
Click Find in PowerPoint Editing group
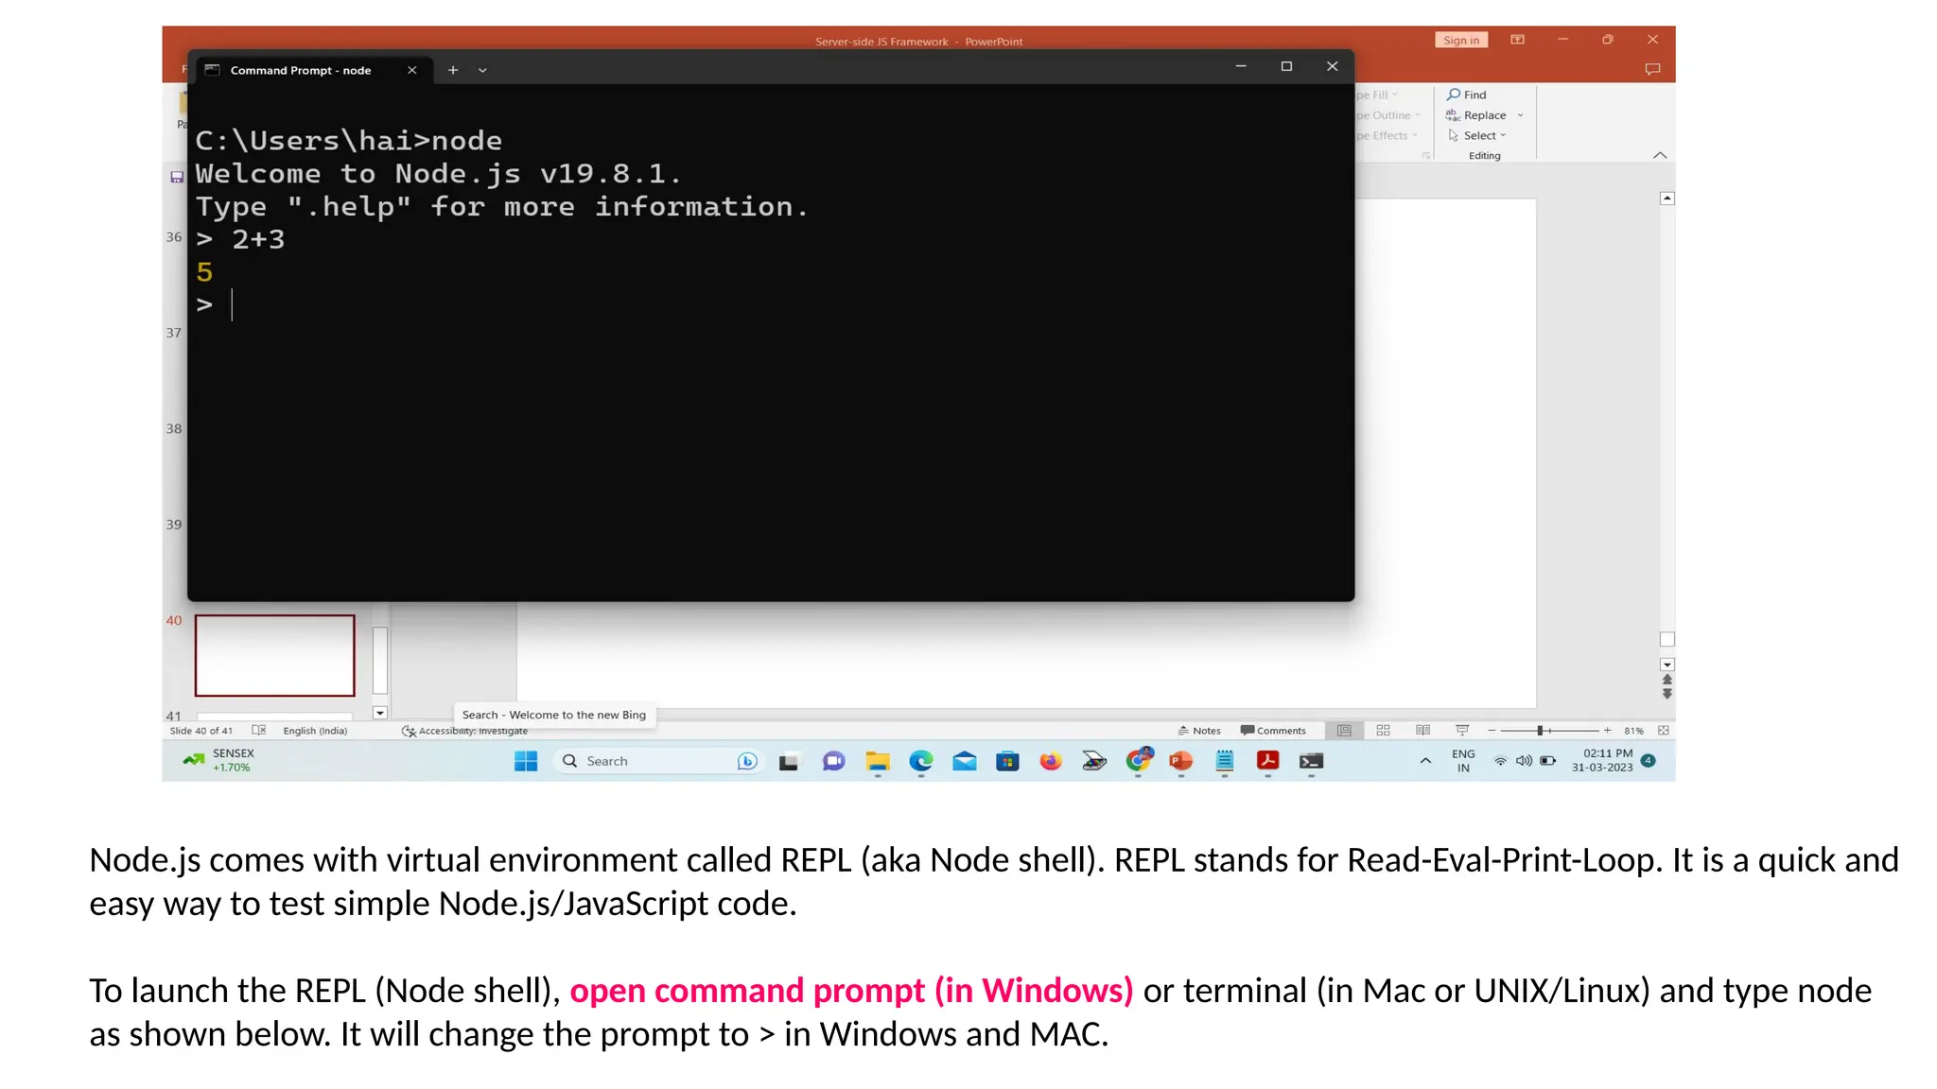pos(1467,95)
